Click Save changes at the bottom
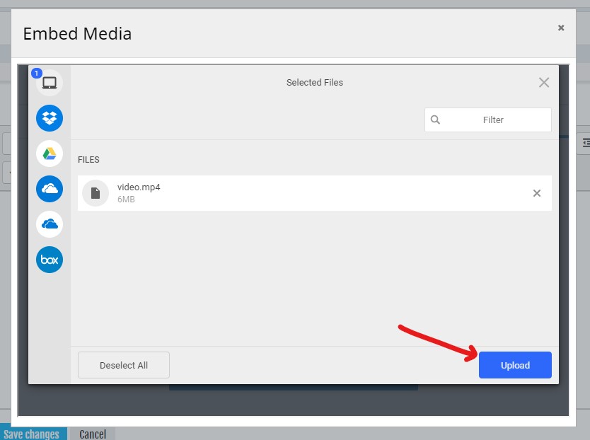 point(33,433)
